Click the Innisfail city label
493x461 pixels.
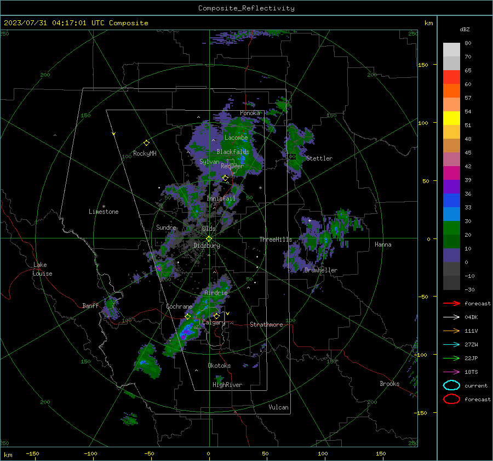point(221,198)
